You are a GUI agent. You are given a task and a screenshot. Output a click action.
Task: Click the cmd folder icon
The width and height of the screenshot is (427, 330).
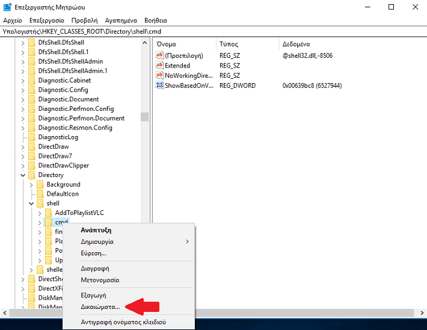coord(49,222)
